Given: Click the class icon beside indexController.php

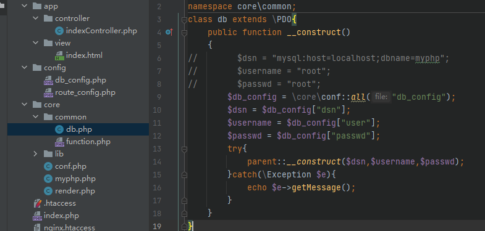Looking at the screenshot, I should [x=59, y=31].
